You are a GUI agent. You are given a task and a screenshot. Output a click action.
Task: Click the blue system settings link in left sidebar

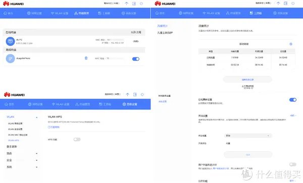point(163,101)
